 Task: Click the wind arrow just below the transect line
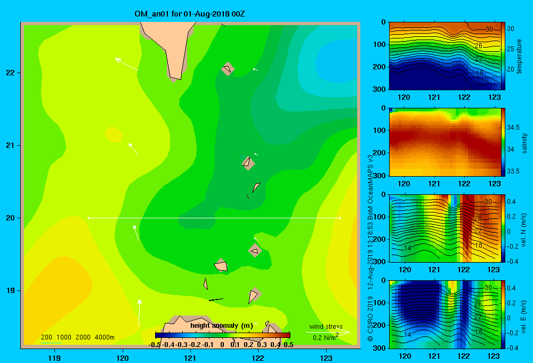(135, 233)
